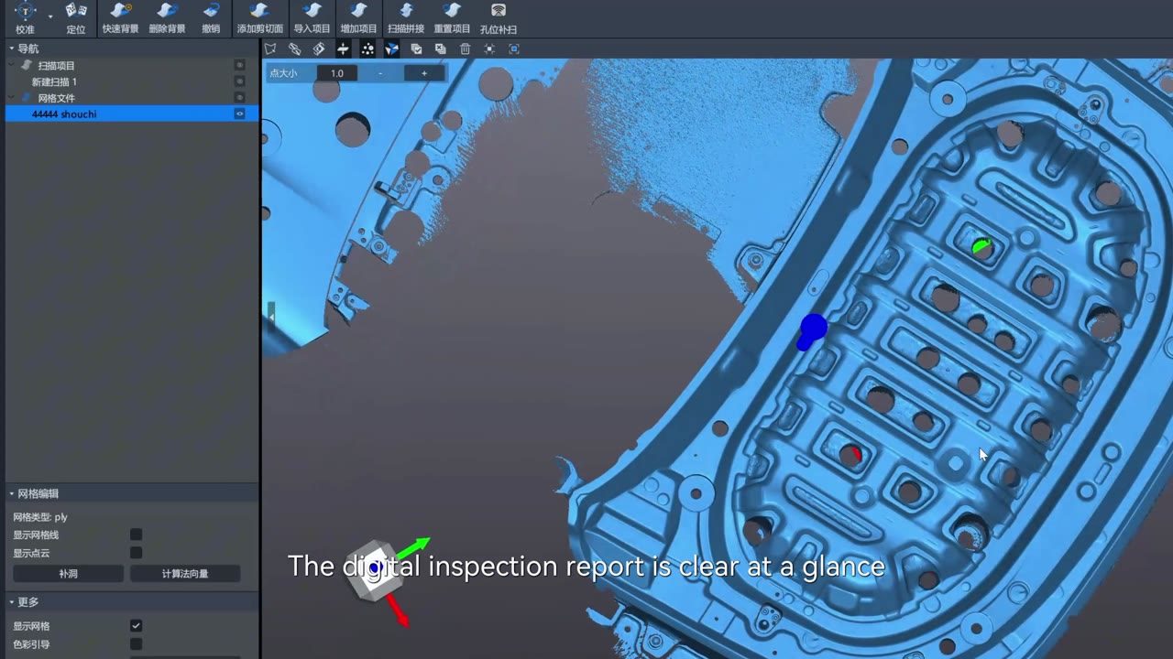Toggle visibility of 扫描项目 row
Viewport: 1173px width, 659px height.
tap(239, 66)
